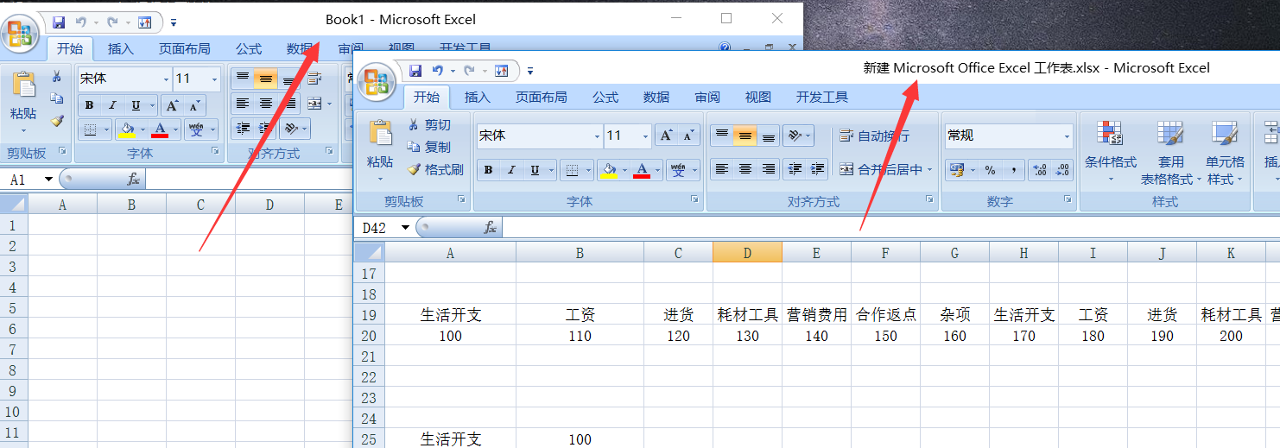Click Merge and Center (合并后居中)
This screenshot has width=1280, height=448.
click(881, 170)
